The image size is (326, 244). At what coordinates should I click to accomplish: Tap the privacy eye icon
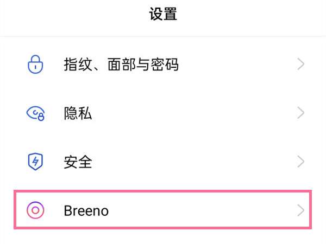tap(35, 113)
